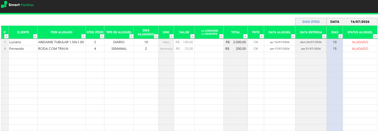Open the DATA ENTREGA filter arrow
Viewport: 378px width, 131px height.
tap(324, 37)
